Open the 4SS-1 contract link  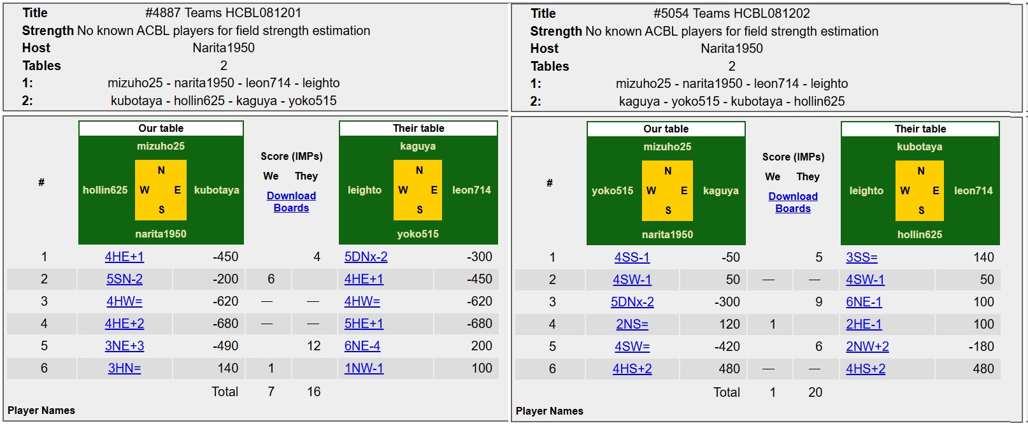[632, 257]
